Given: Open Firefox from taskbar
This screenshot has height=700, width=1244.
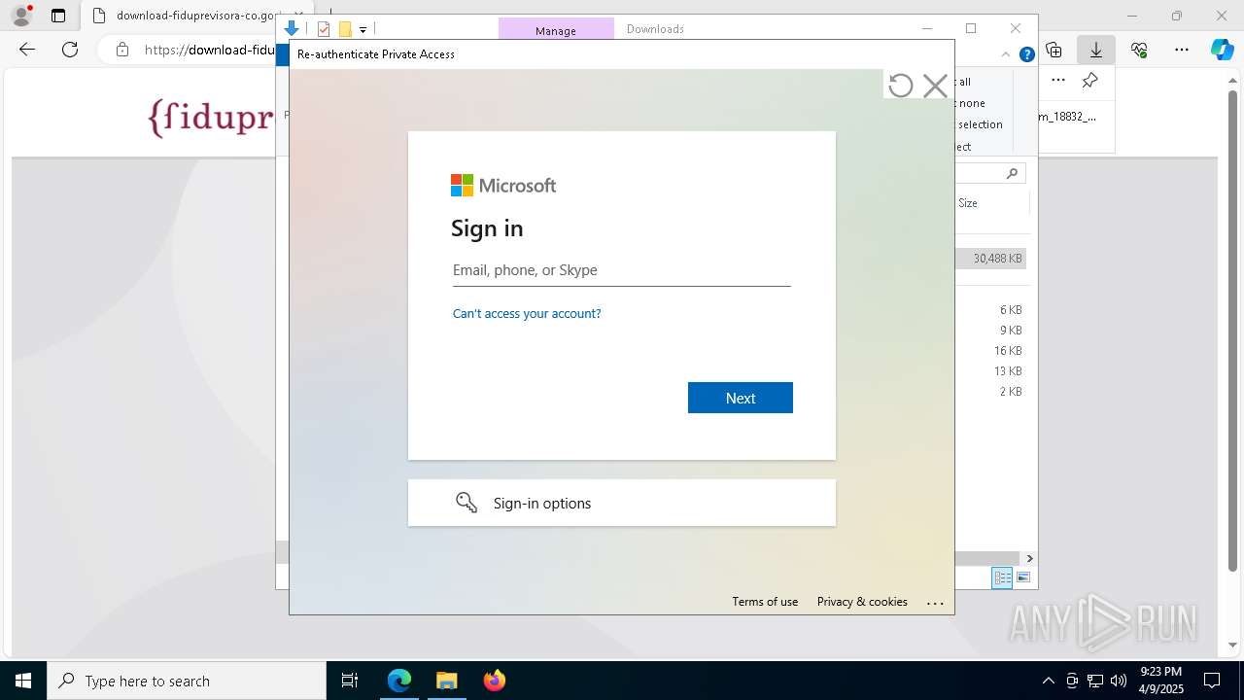Looking at the screenshot, I should pos(494,681).
